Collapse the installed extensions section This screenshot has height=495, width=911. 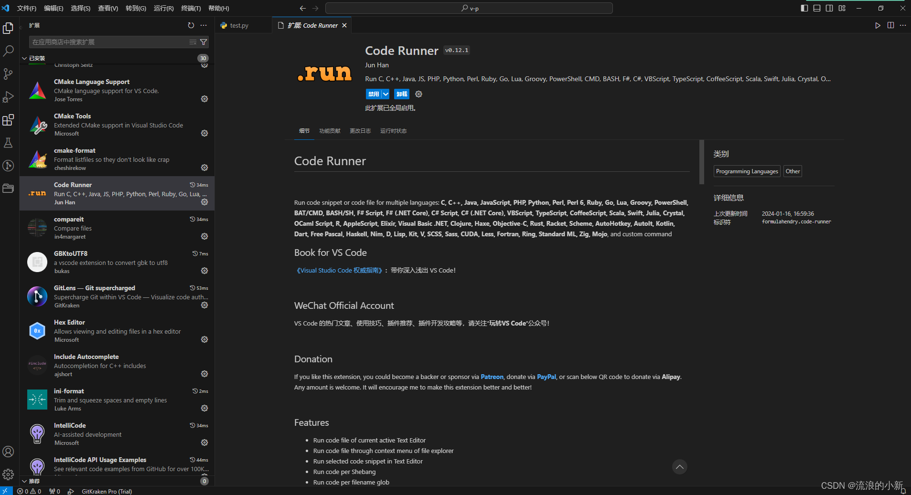(x=24, y=58)
